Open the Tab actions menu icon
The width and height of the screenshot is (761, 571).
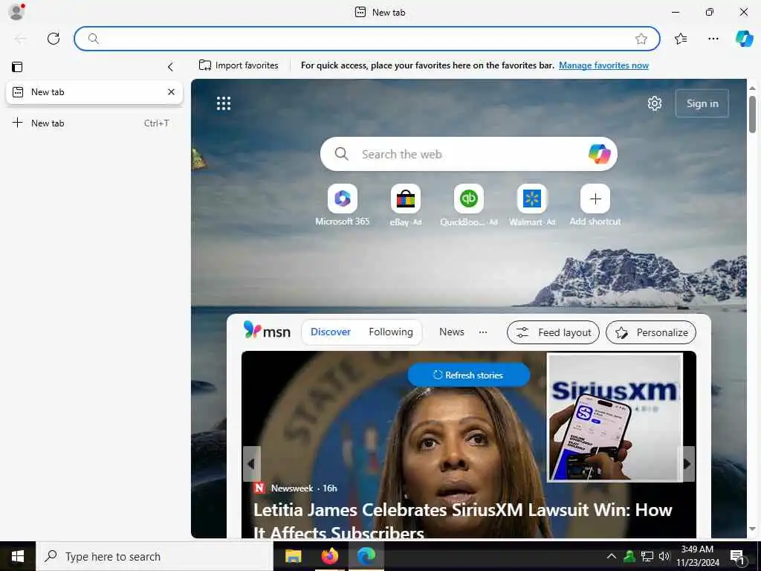coord(17,66)
